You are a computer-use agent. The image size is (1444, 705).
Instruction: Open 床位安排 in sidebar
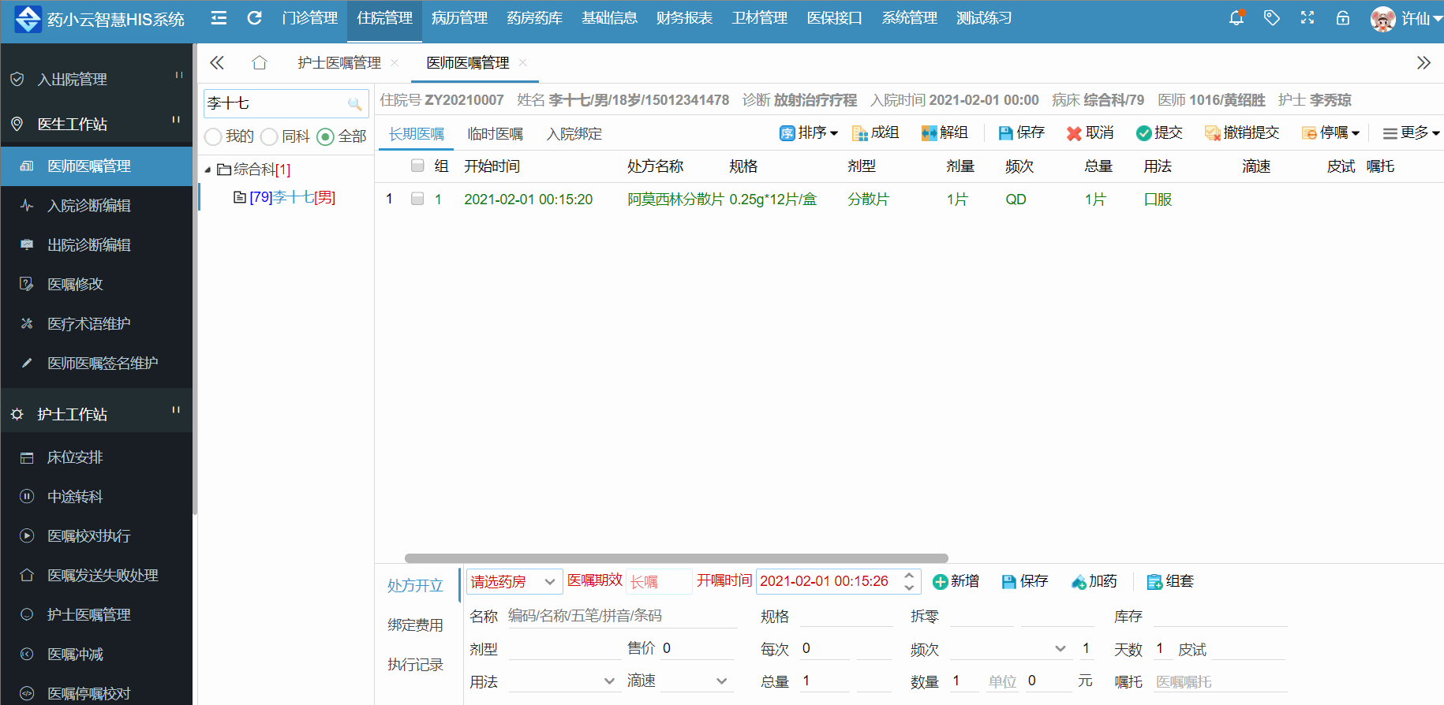click(96, 457)
